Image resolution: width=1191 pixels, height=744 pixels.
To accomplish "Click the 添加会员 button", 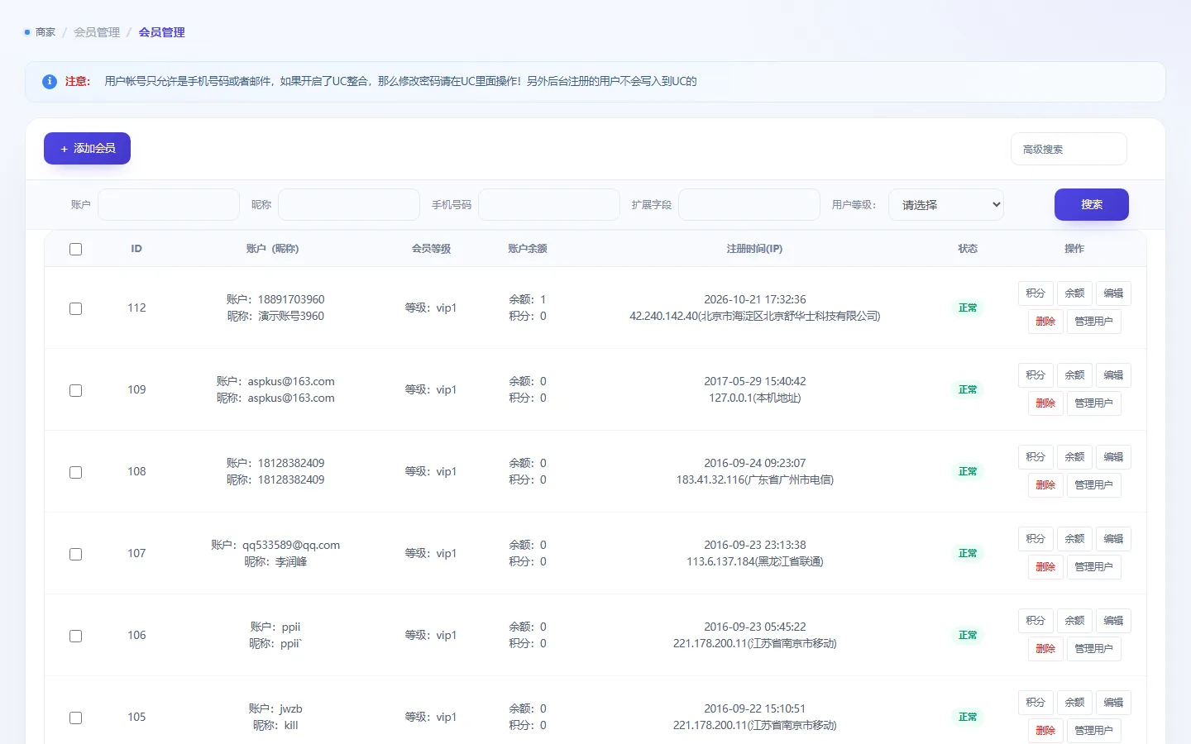I will [x=87, y=148].
